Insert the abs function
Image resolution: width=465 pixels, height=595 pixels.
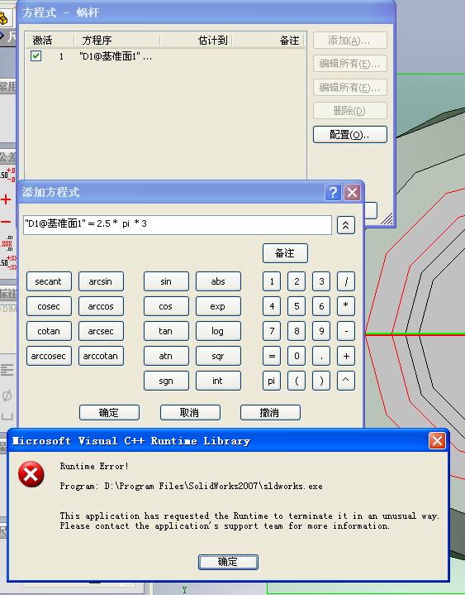218,281
